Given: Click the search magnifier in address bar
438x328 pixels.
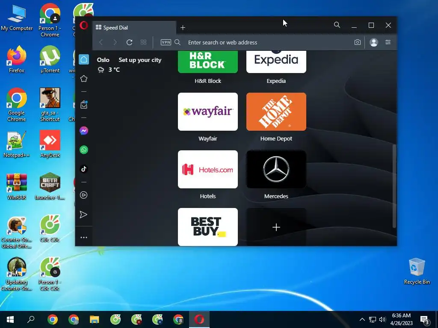Looking at the screenshot, I should coord(178,42).
